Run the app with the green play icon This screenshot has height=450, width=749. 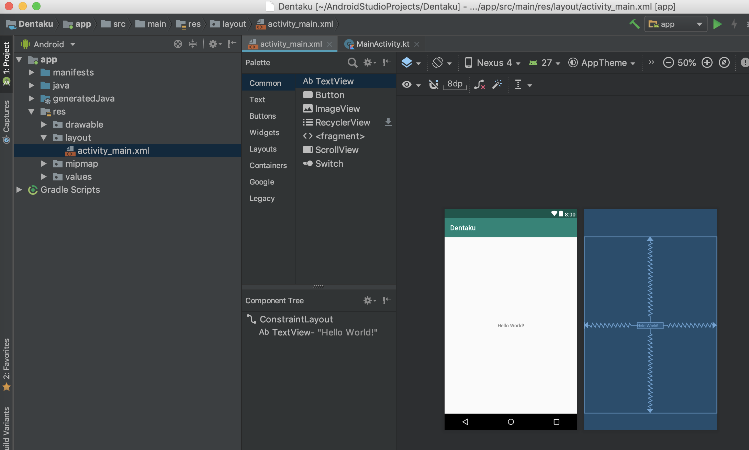pyautogui.click(x=717, y=24)
